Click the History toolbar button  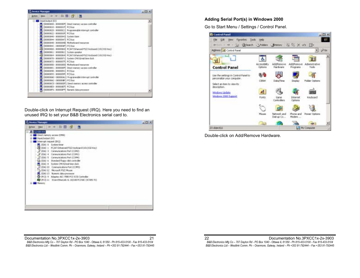pos(277,45)
